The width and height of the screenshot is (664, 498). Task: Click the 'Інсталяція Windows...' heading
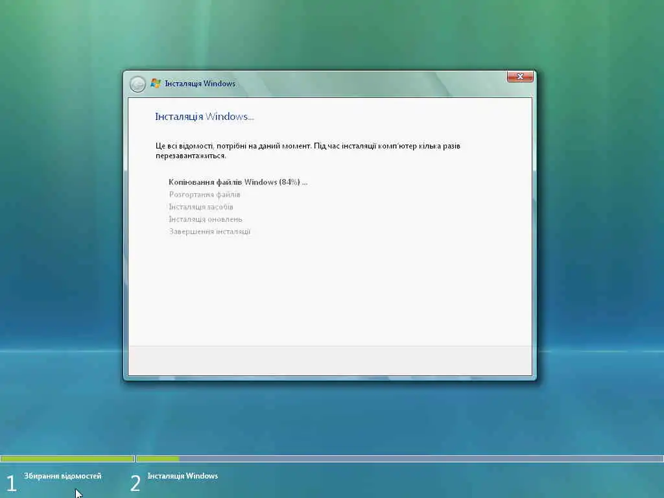204,117
